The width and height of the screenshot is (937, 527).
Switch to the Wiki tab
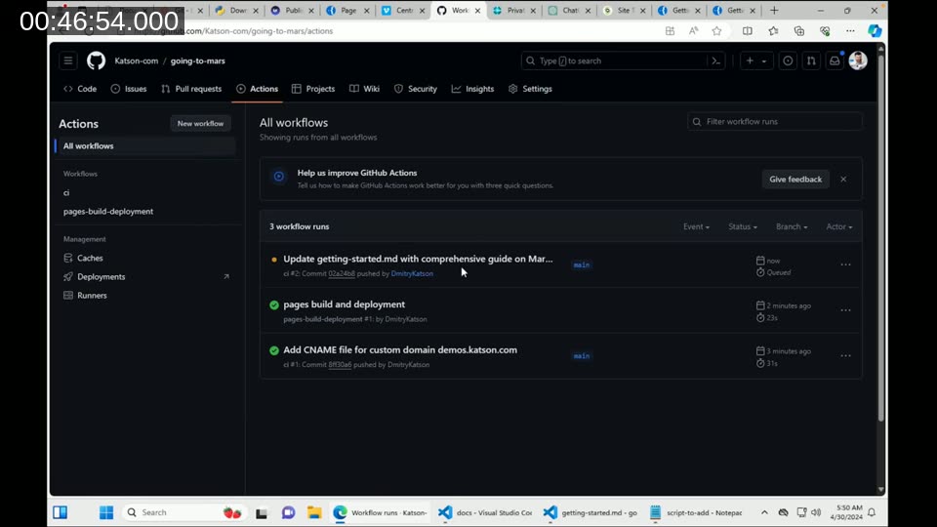[x=364, y=89]
